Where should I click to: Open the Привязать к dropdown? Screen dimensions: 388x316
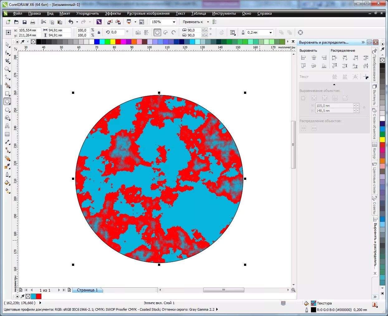coord(208,22)
